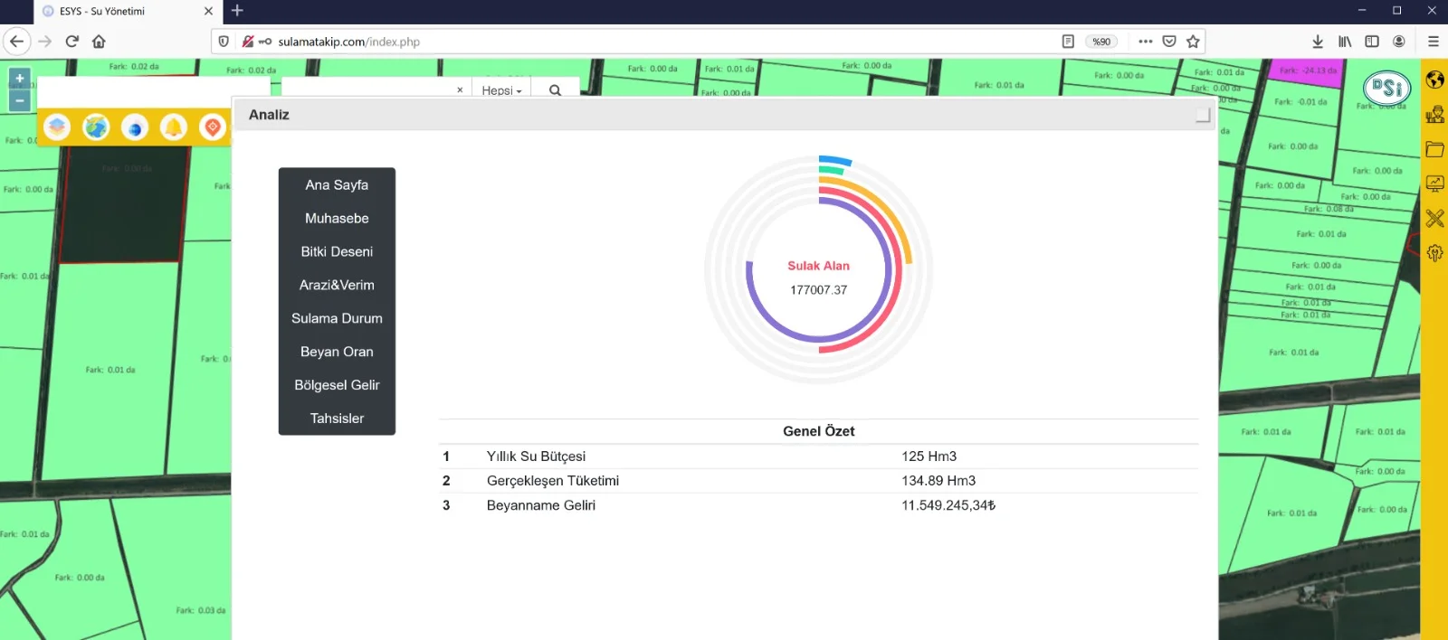Open the map layers stack icon
1448x640 pixels.
[57, 127]
